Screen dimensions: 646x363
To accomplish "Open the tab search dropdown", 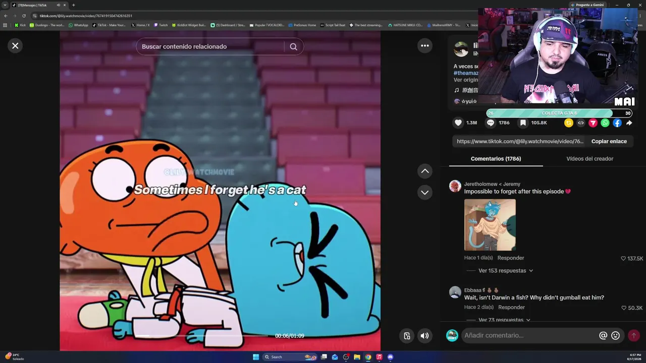I will point(5,5).
